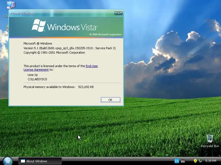Screen dimensions: 221x165
Task: Close the About Windows dialog
Action: (x=119, y=13)
